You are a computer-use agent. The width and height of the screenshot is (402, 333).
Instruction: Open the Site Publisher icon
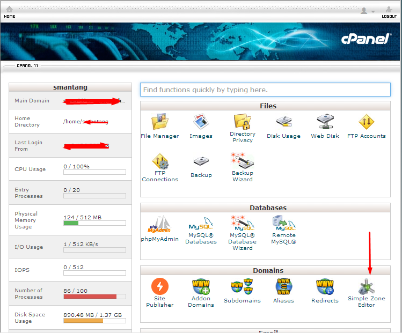point(160,286)
